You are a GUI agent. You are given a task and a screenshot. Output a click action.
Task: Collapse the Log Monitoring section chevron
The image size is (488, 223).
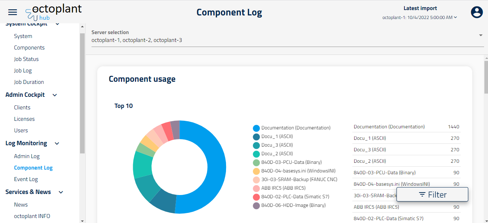pos(57,143)
